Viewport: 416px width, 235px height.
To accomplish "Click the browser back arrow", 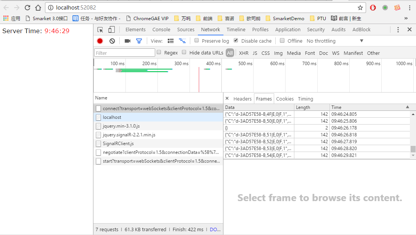I will [x=6, y=8].
